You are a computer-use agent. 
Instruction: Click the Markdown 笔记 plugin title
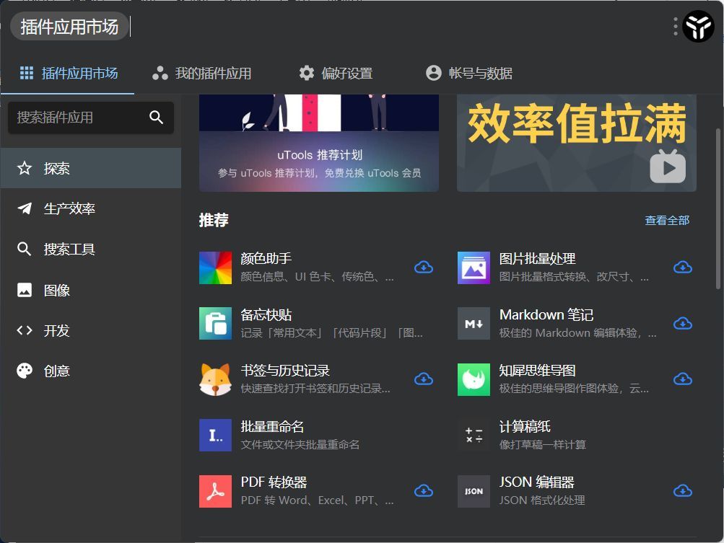pyautogui.click(x=546, y=314)
